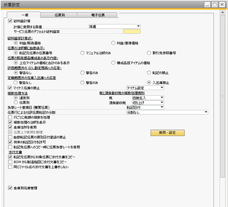
Task: Expand 分割なし dropdown list
Action: tap(167, 112)
